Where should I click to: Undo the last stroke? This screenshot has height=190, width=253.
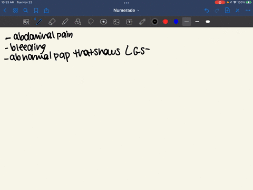(x=207, y=11)
